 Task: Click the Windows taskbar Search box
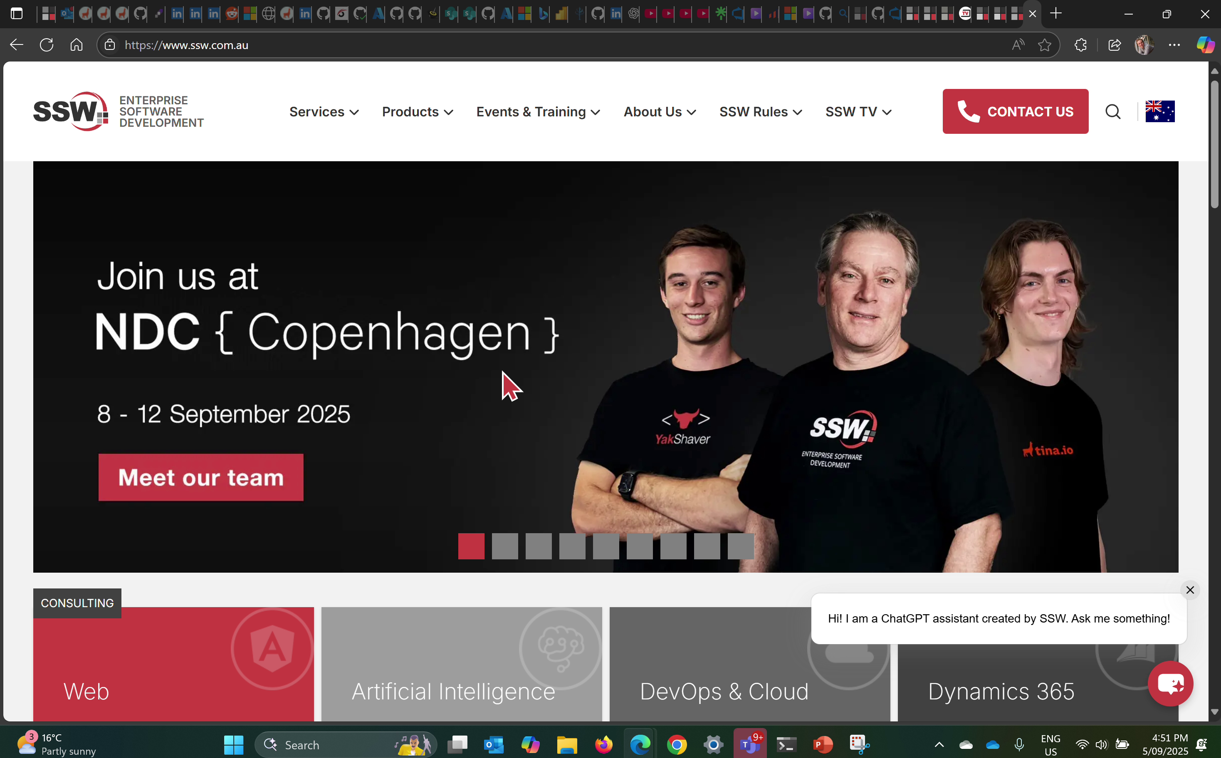coord(346,744)
